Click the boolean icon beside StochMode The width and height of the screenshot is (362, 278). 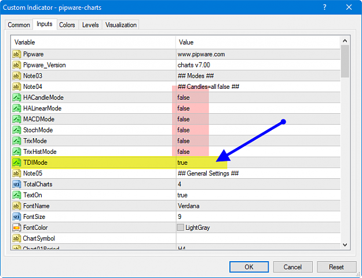pyautogui.click(x=16, y=130)
